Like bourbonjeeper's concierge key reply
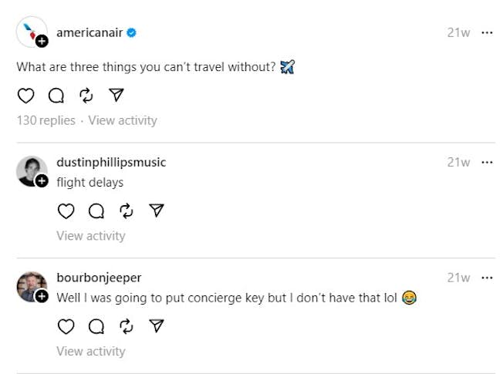This screenshot has height=374, width=503. click(x=66, y=326)
